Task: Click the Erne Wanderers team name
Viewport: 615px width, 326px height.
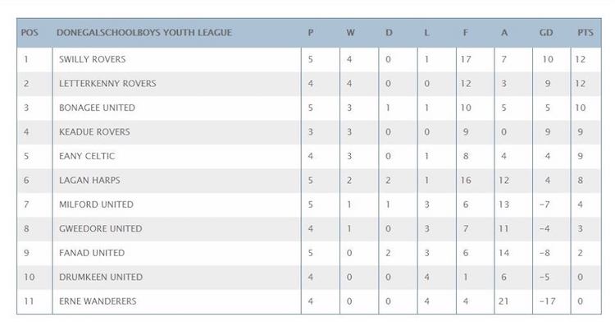Action: (98, 301)
